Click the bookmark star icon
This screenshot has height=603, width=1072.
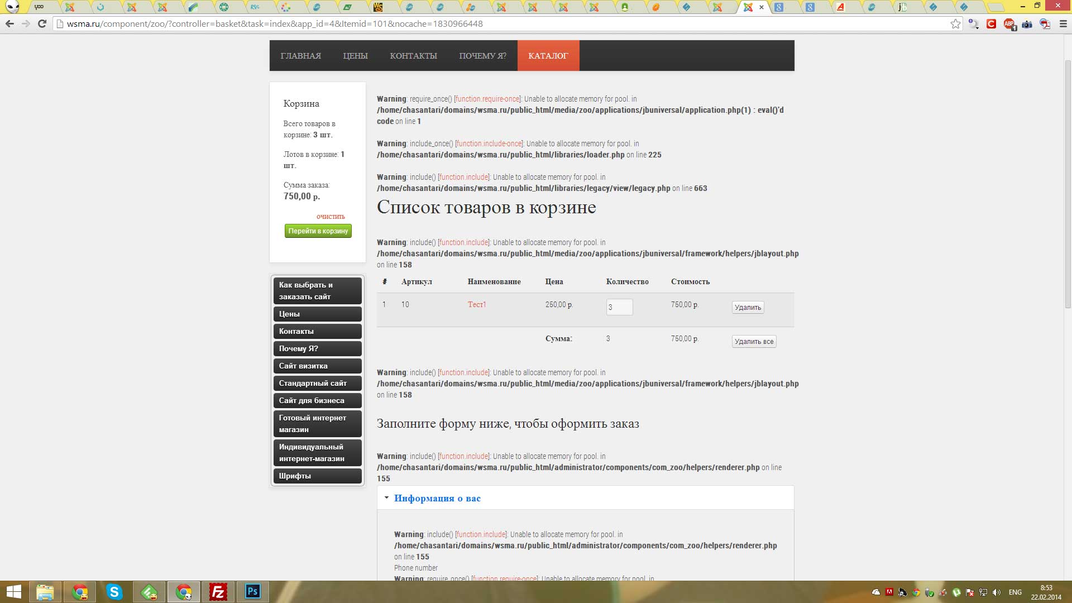click(x=955, y=24)
